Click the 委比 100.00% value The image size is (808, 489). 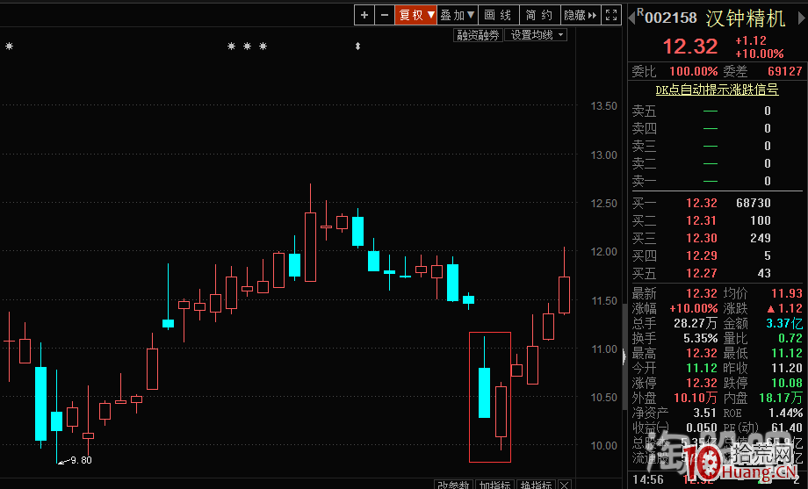tap(694, 71)
